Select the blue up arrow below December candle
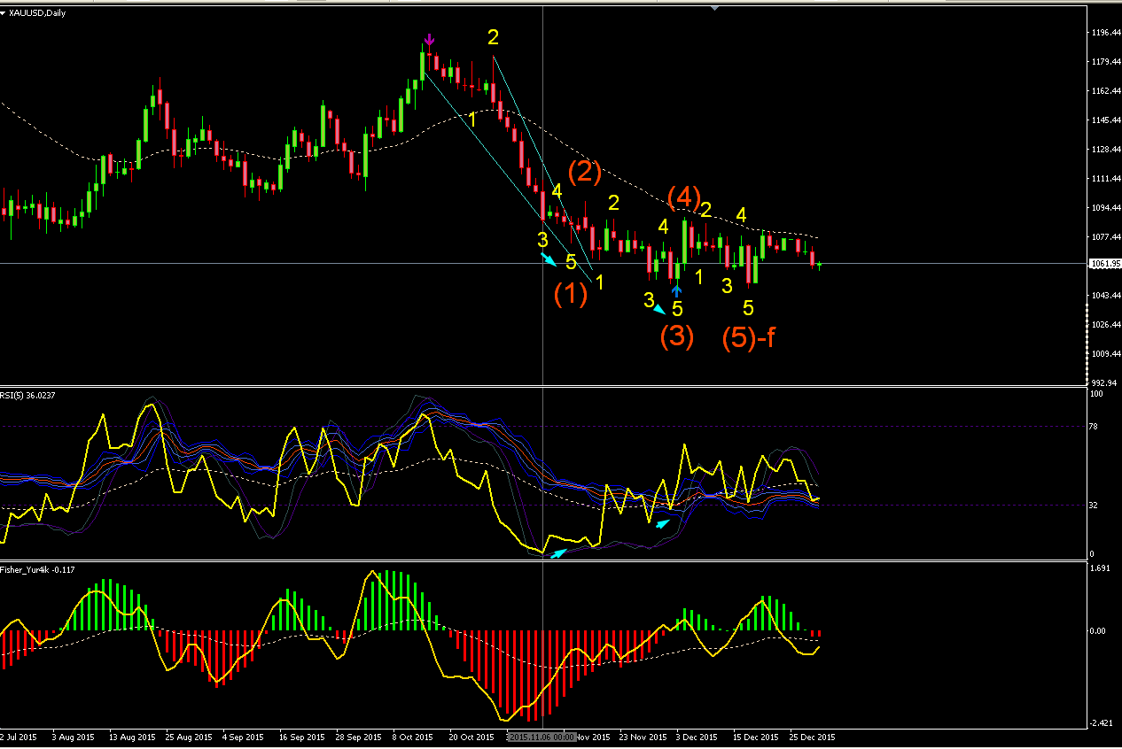 tap(676, 290)
